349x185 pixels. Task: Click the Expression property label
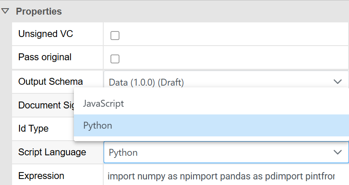click(x=41, y=176)
